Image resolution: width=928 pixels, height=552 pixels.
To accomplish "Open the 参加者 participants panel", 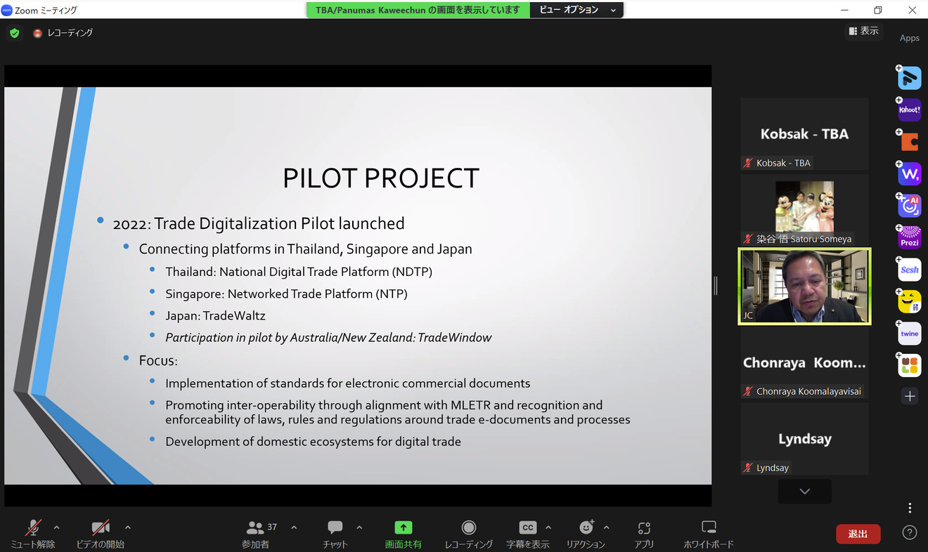I will [261, 534].
